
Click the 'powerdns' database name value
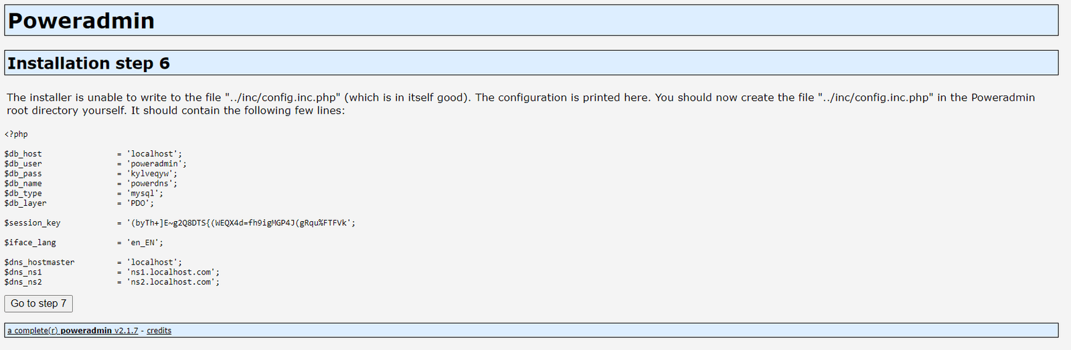[x=152, y=184]
